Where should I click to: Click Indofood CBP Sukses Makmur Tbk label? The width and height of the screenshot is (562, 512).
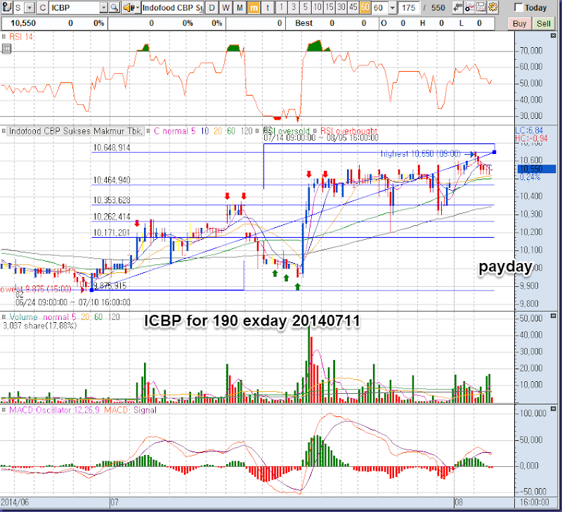76,131
